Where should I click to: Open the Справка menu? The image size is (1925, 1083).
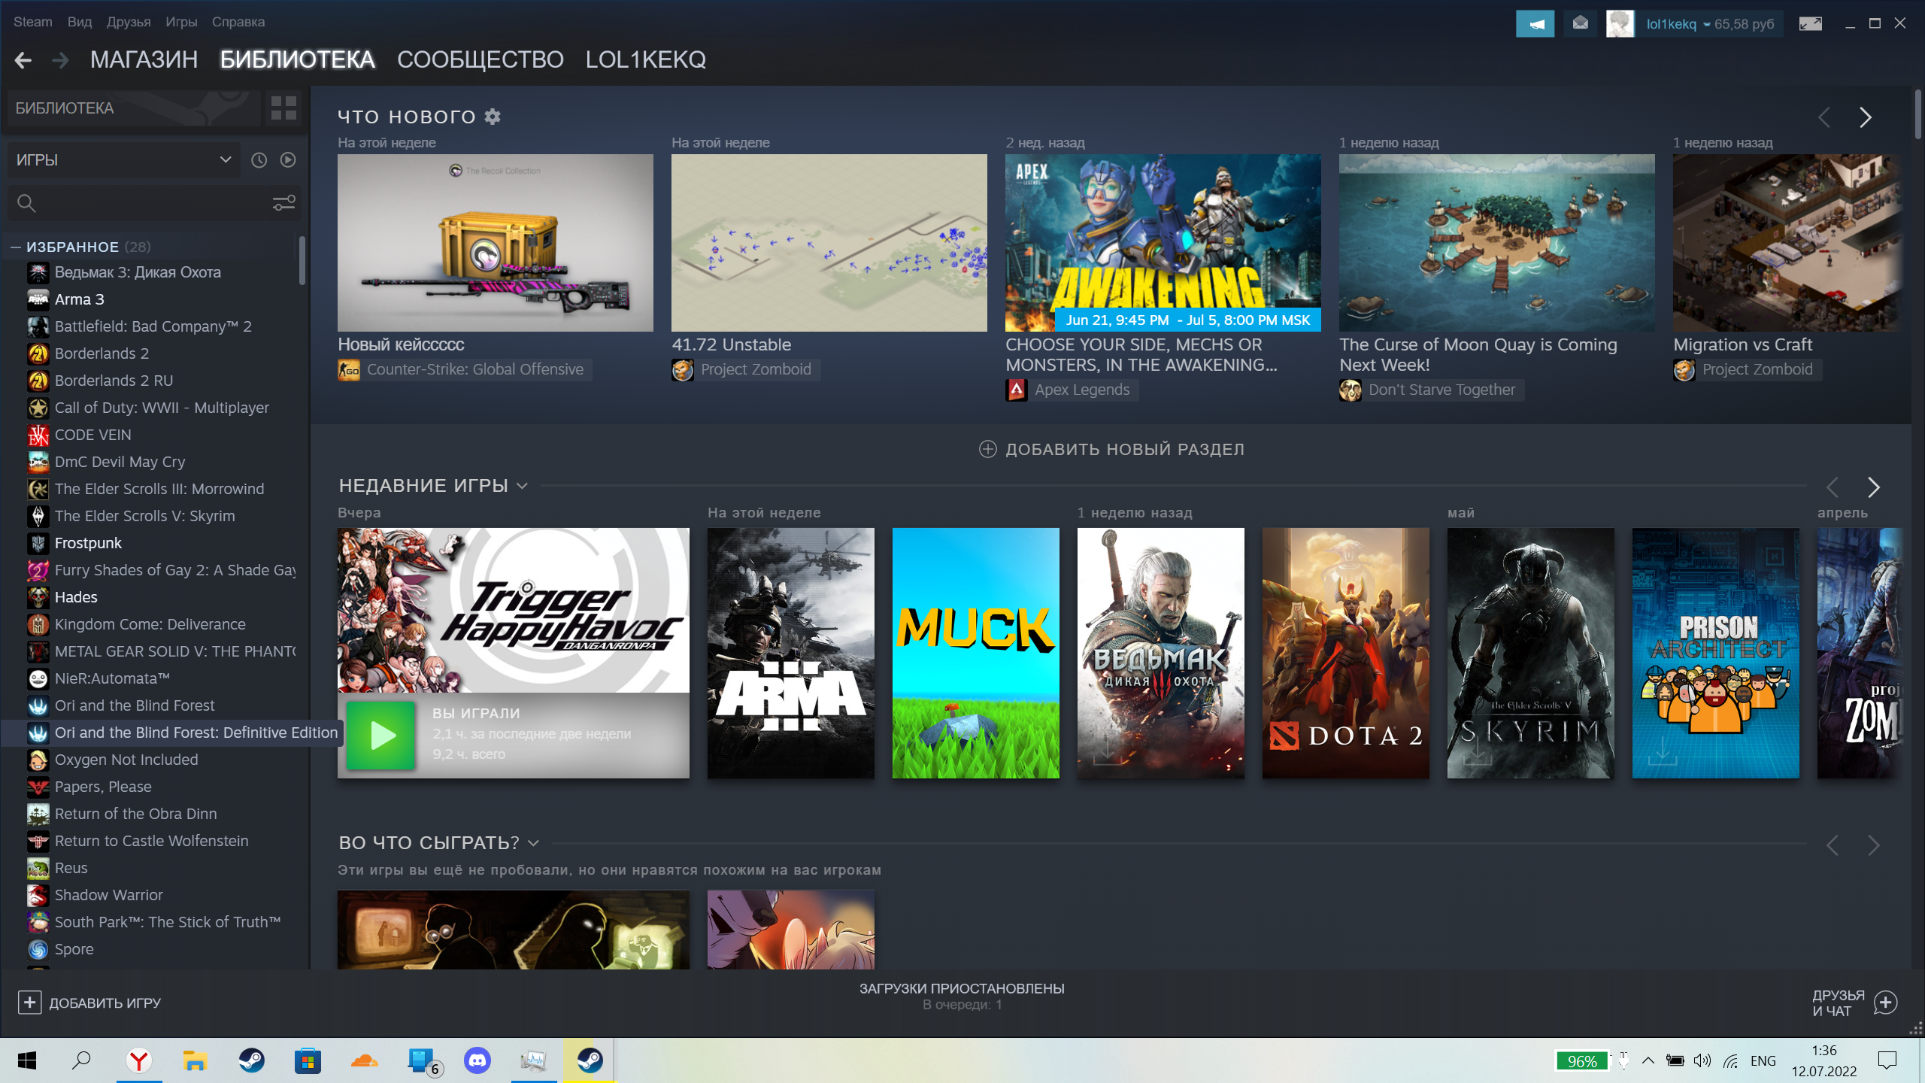tap(238, 22)
